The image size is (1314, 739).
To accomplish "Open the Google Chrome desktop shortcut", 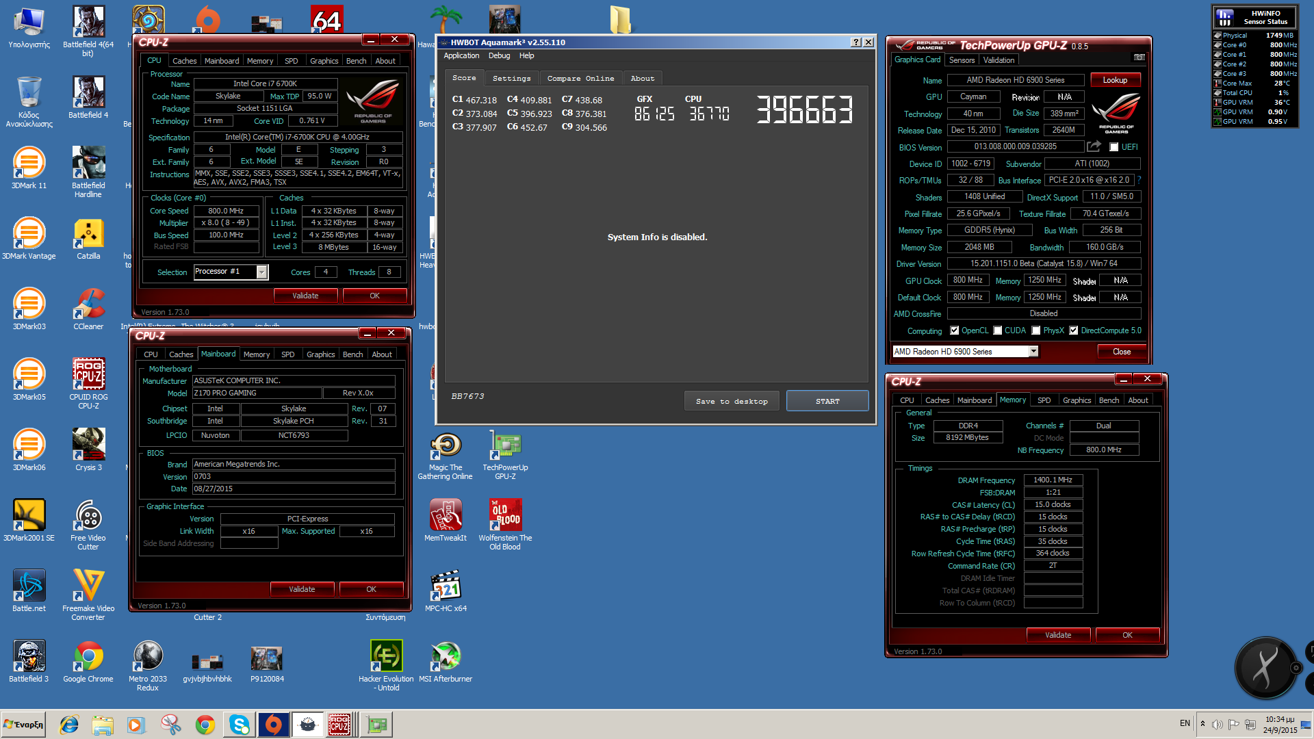I will (88, 661).
